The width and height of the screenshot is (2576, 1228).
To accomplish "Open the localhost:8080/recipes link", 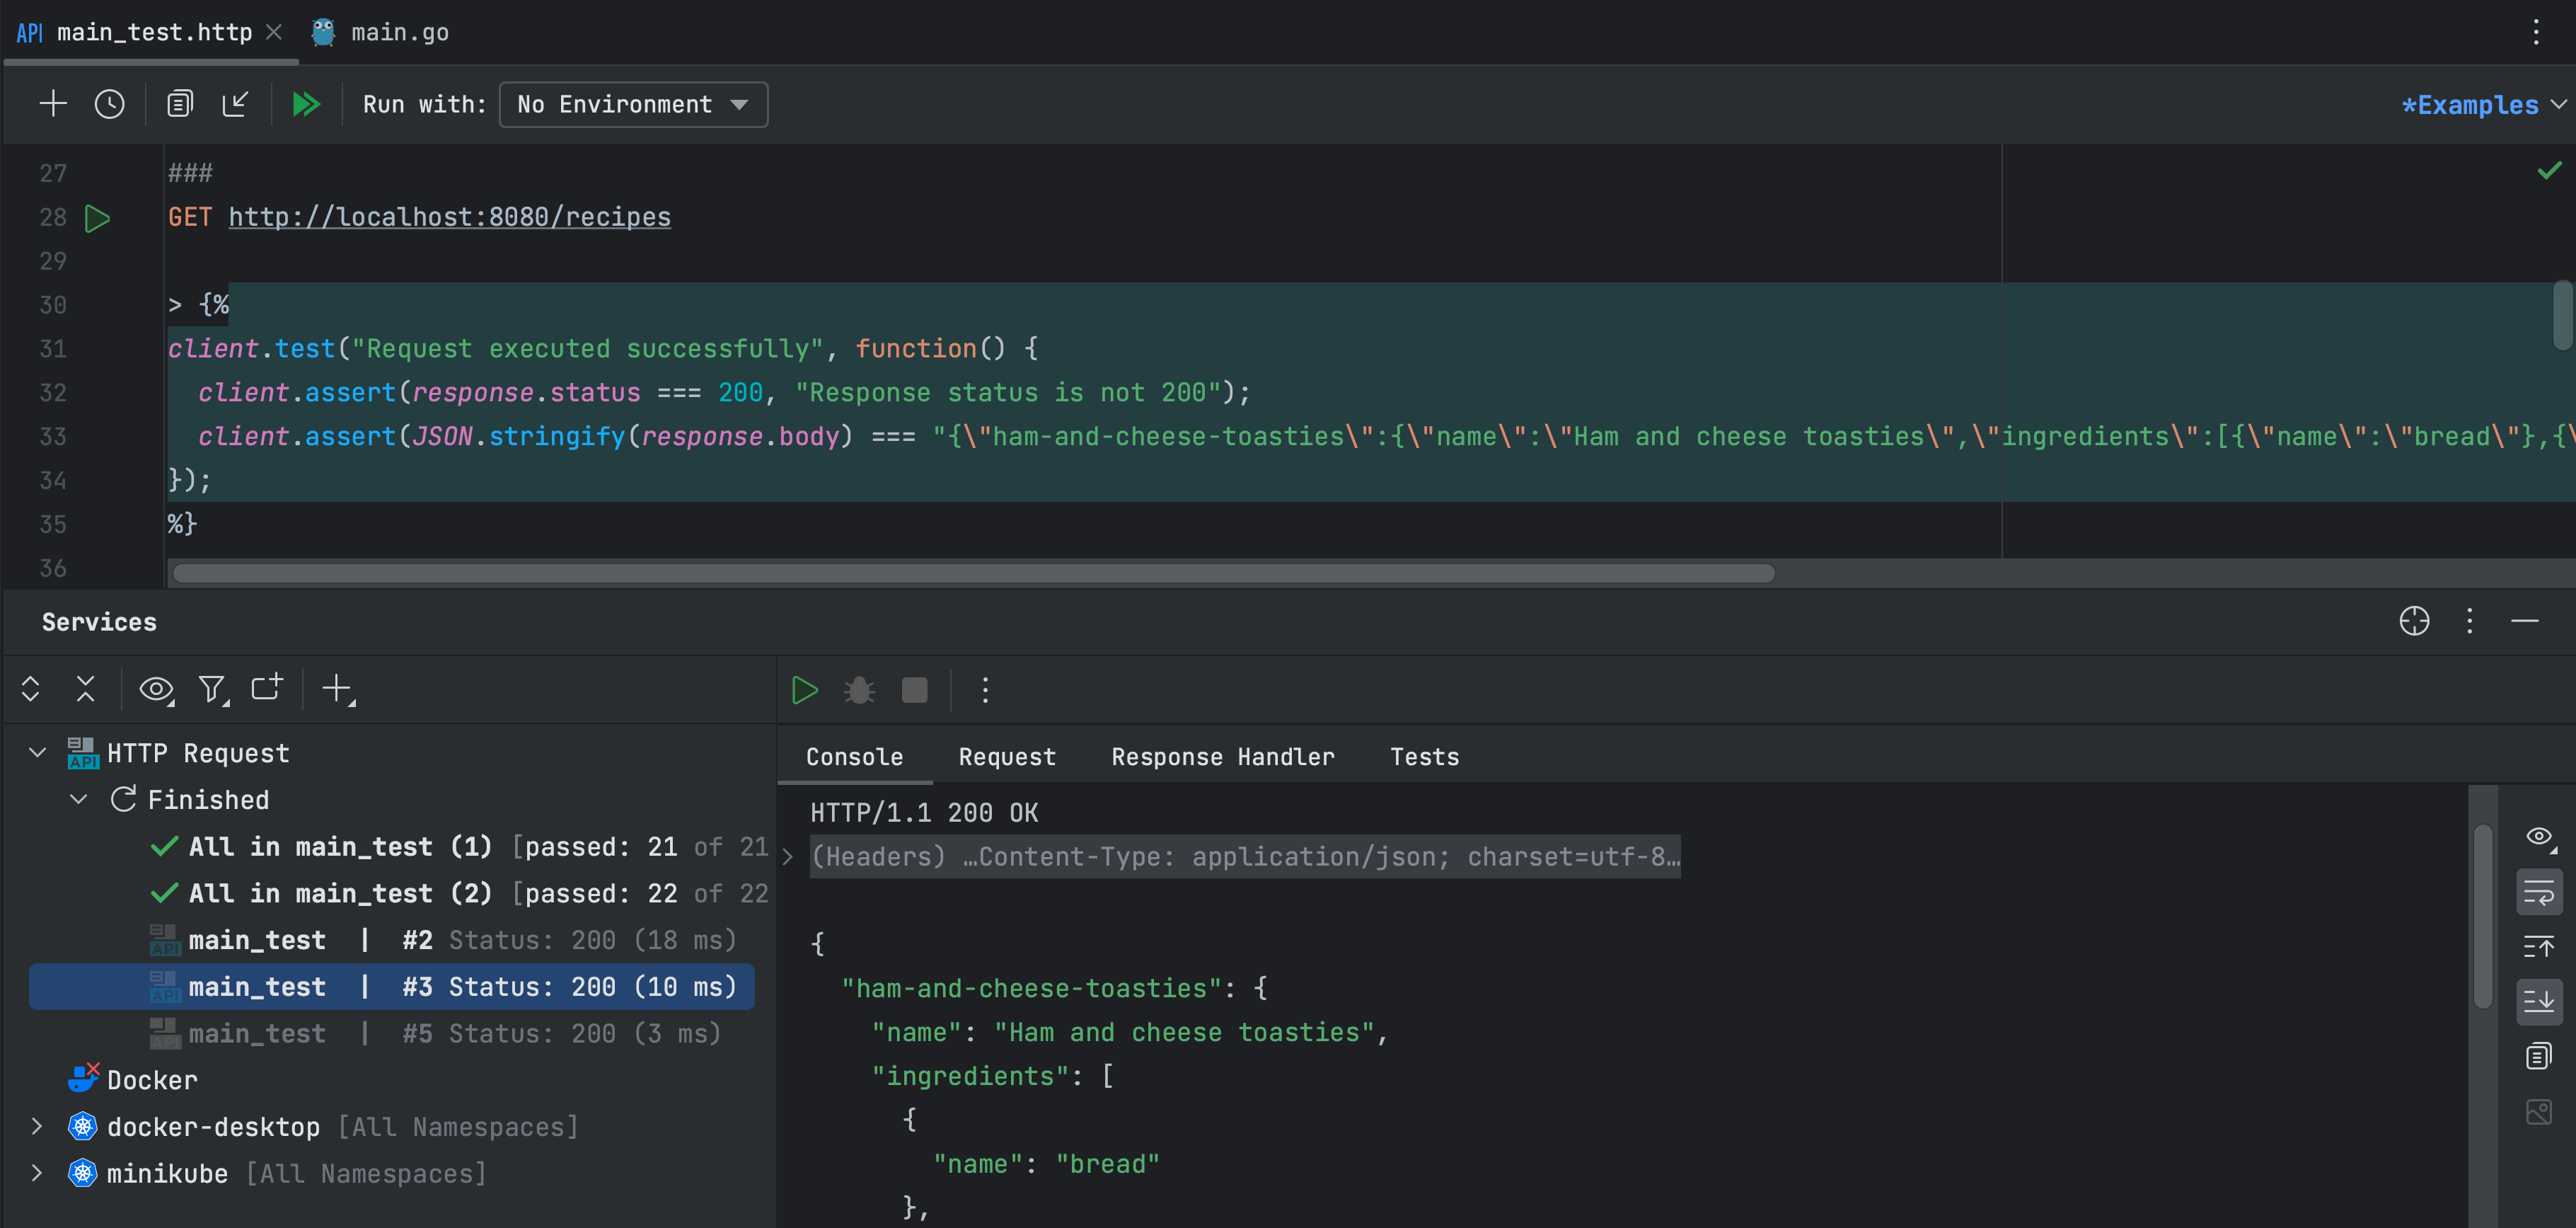I will pyautogui.click(x=449, y=217).
